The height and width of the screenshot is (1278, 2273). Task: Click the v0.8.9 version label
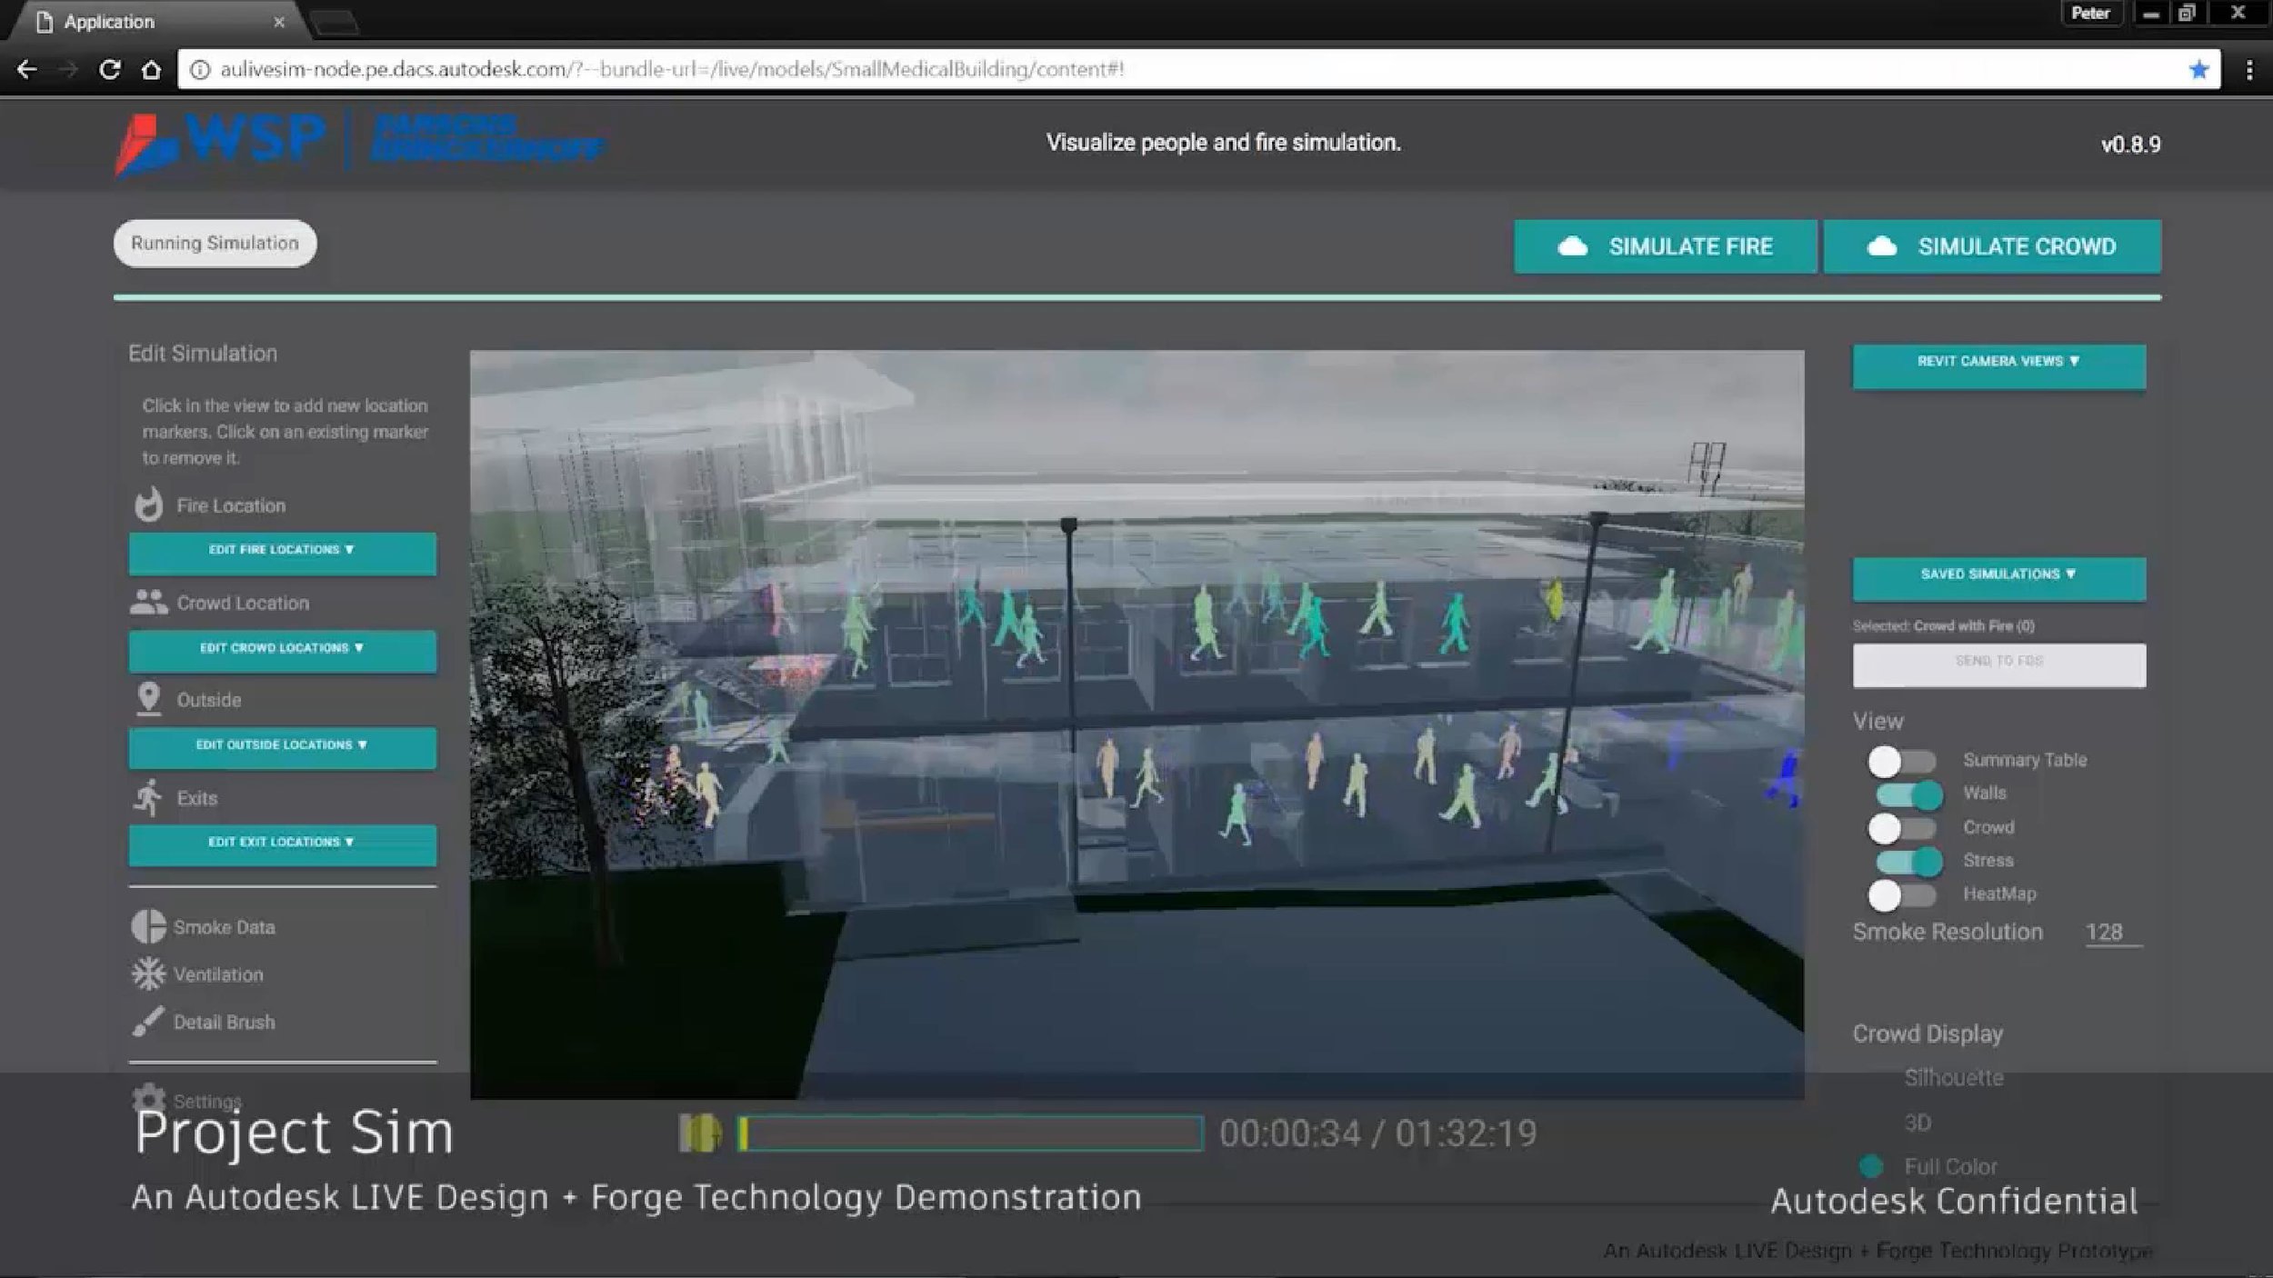point(2130,145)
